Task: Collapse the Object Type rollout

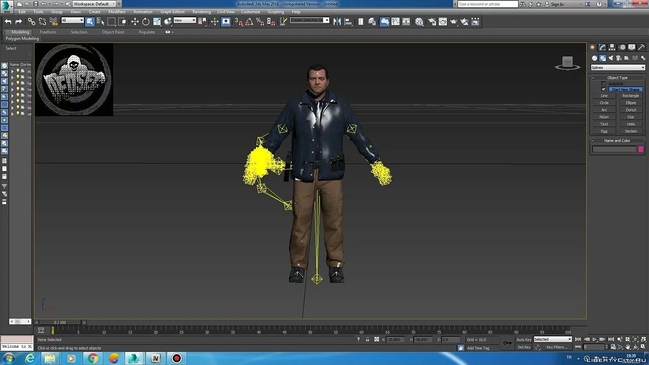Action: (617, 77)
